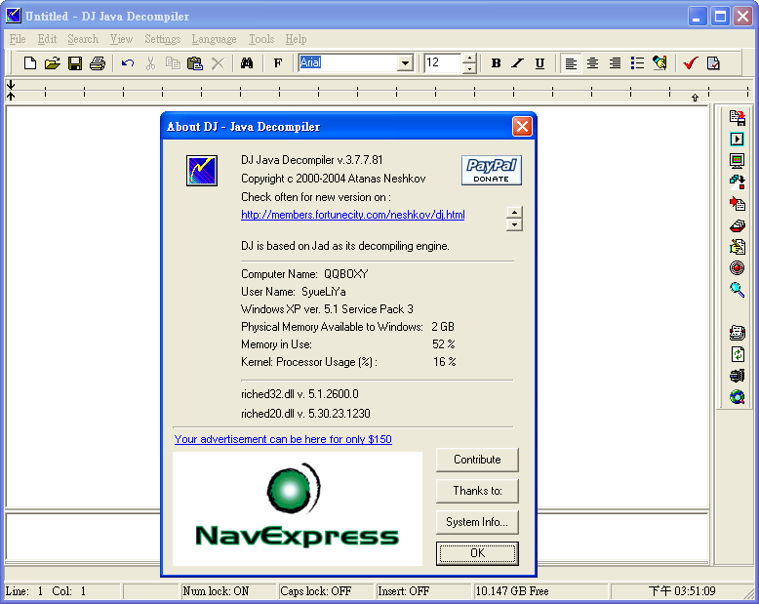Align text left
This screenshot has height=604, width=759.
[x=571, y=62]
